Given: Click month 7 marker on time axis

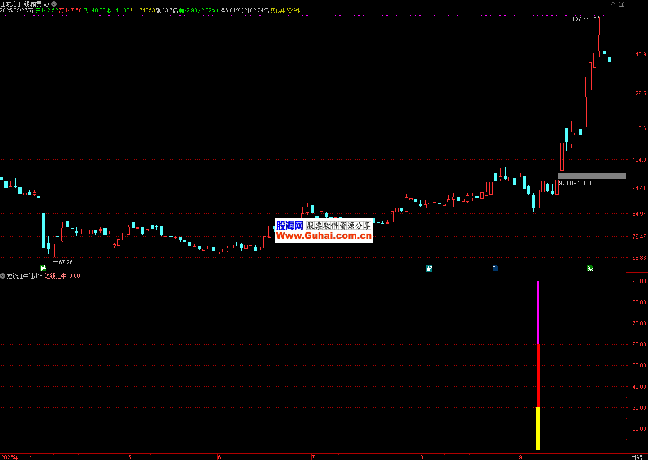Looking at the screenshot, I should click(x=313, y=457).
